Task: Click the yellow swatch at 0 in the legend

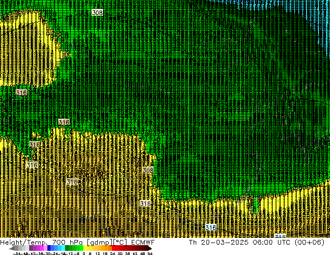Action: pyautogui.click(x=85, y=248)
